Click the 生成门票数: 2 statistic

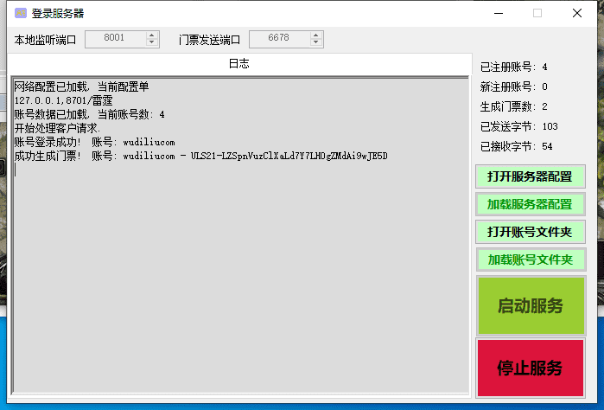(513, 106)
